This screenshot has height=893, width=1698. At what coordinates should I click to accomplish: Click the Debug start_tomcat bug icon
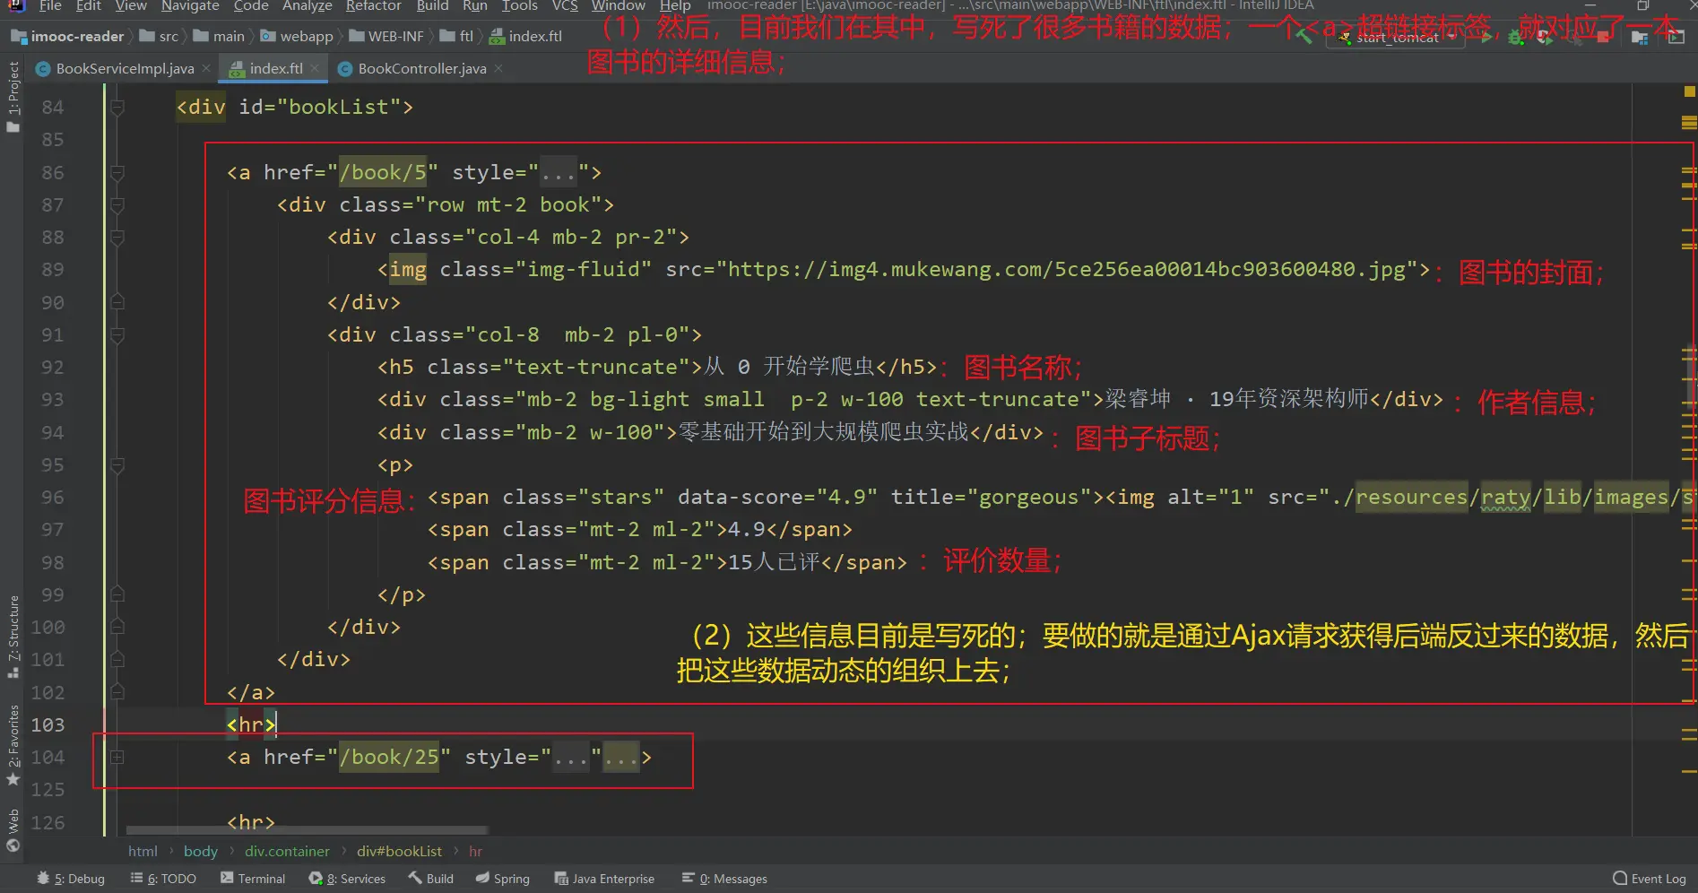(1516, 38)
